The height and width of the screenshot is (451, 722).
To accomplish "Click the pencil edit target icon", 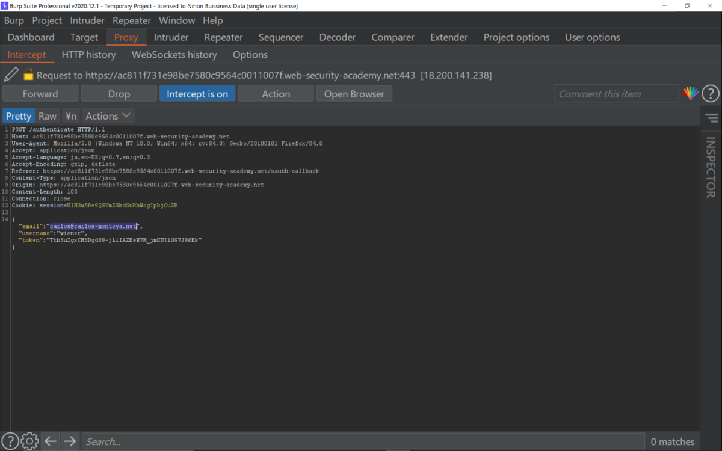I will (11, 75).
